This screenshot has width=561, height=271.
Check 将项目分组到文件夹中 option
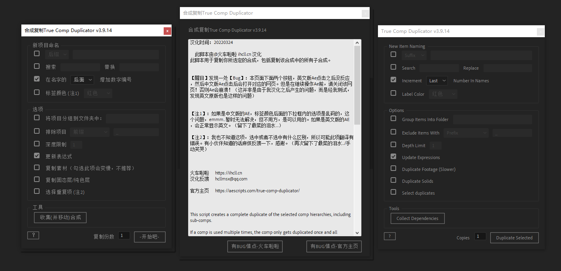(37, 117)
